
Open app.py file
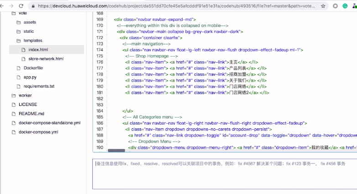tap(30, 77)
